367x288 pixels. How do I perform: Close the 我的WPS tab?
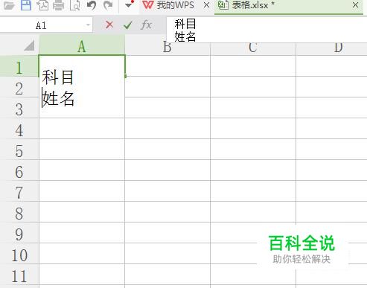point(206,4)
